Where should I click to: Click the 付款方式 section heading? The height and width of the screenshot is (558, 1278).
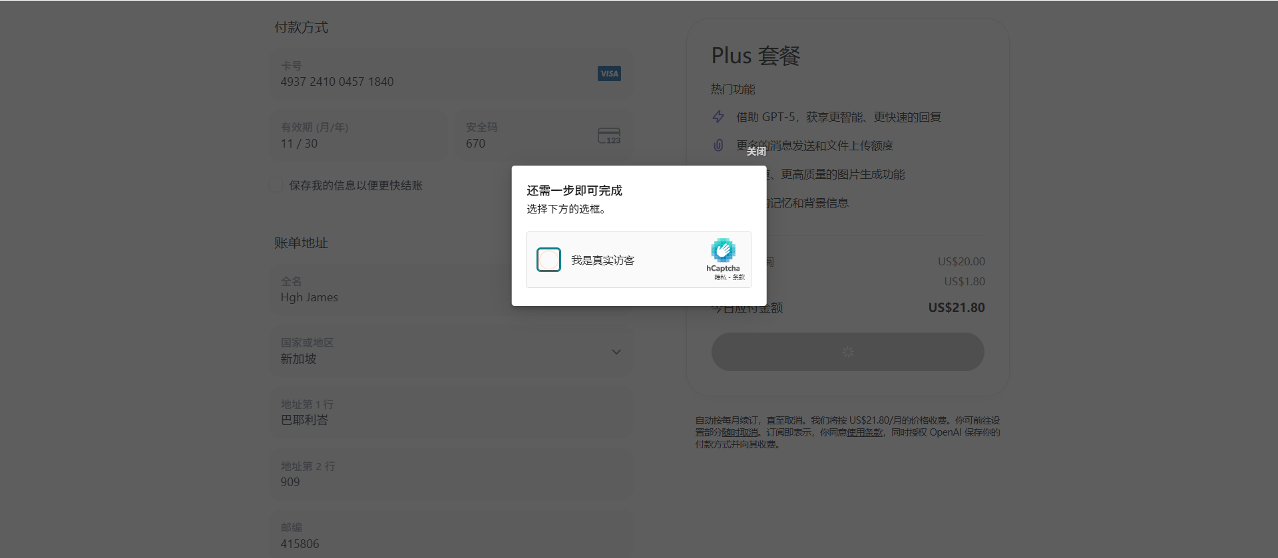[302, 27]
